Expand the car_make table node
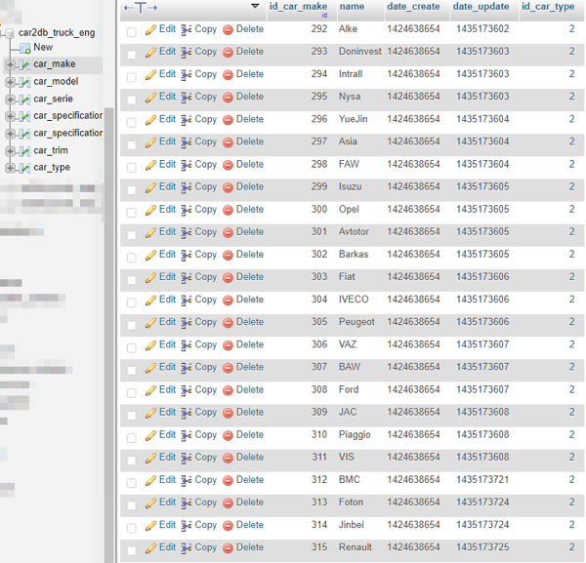The width and height of the screenshot is (586, 563). [10, 64]
